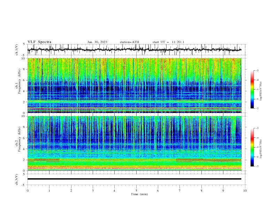Click the ch.2 spectrogram panel
This screenshot has width=276, height=214.
[135, 143]
